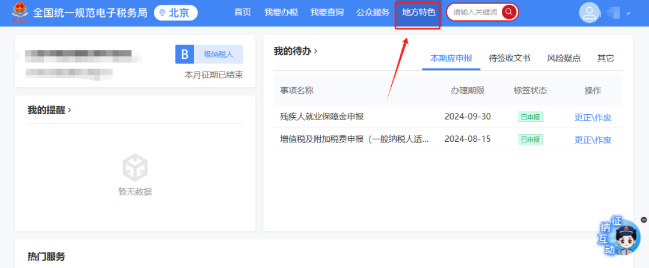Switch region via the 北京 selector
Viewport: 649px width, 268px height.
176,13
